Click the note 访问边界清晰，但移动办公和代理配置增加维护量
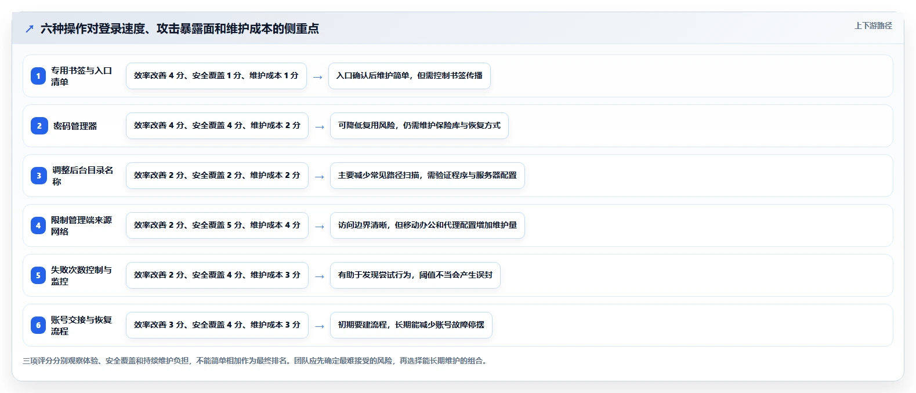 coord(428,225)
